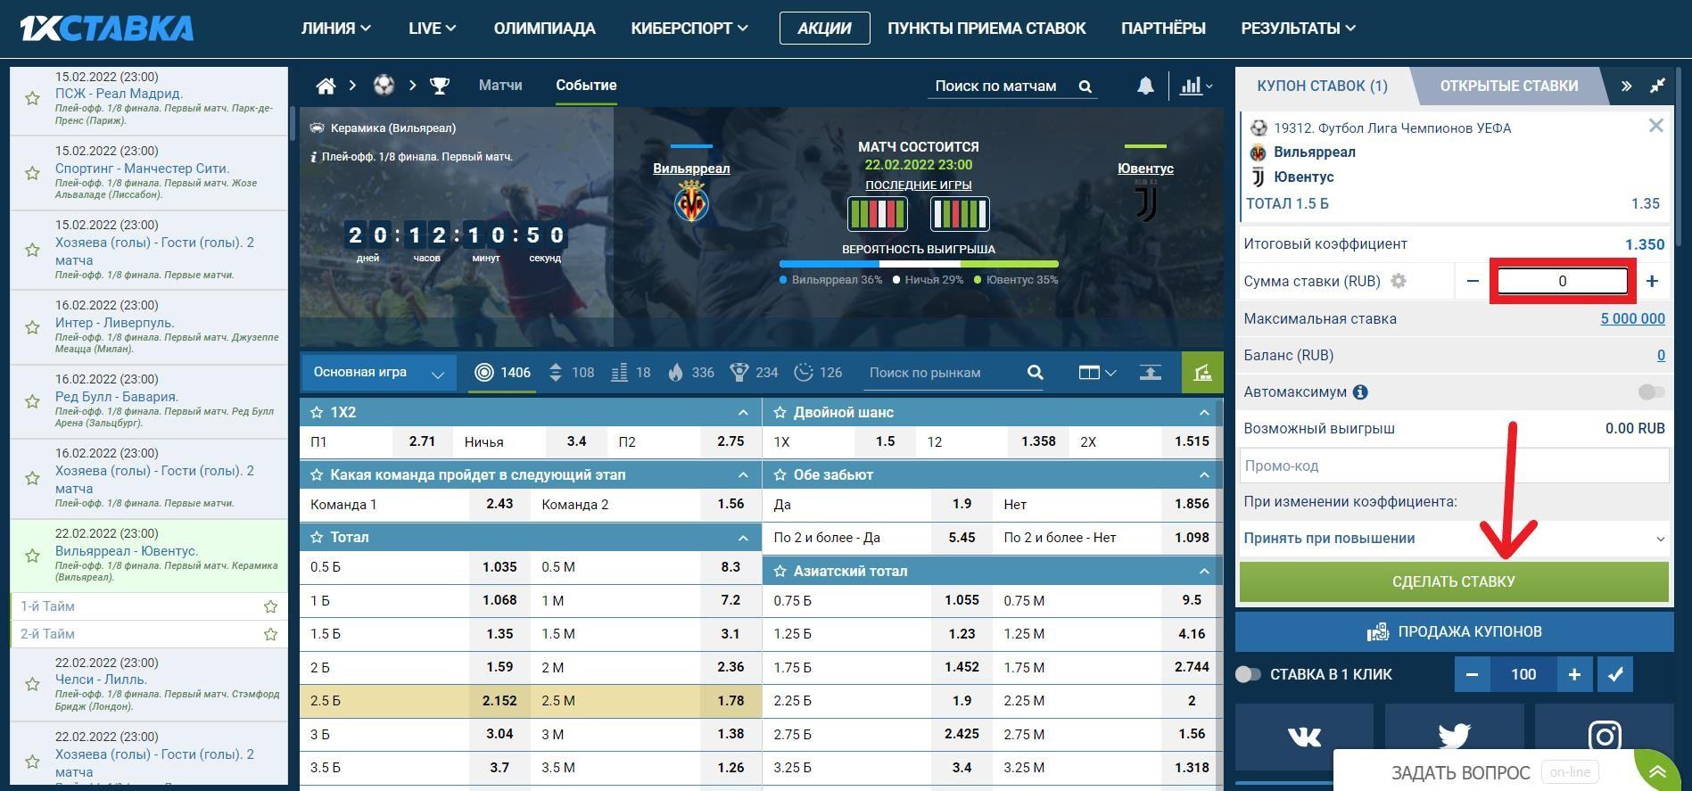Open the ЛИНИЯ menu
The image size is (1692, 791).
[x=335, y=28]
